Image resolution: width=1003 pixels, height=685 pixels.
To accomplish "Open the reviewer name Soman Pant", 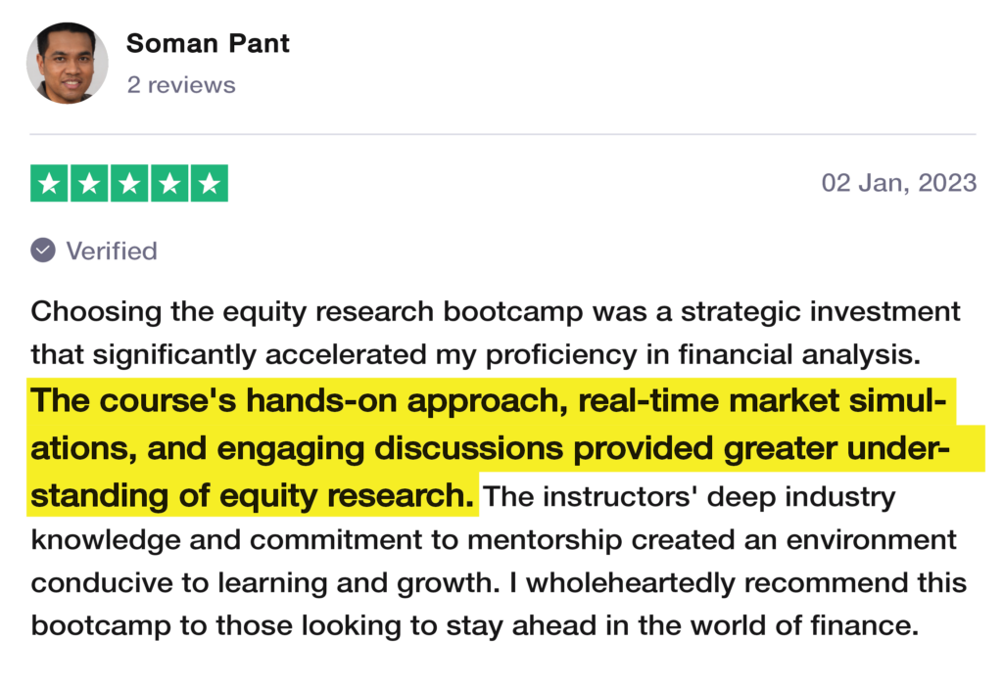I will (208, 43).
